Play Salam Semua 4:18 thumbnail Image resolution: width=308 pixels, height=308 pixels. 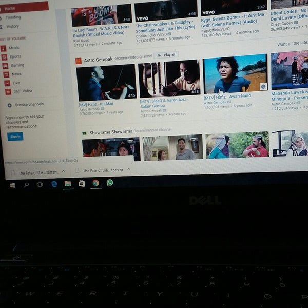[x=169, y=78]
